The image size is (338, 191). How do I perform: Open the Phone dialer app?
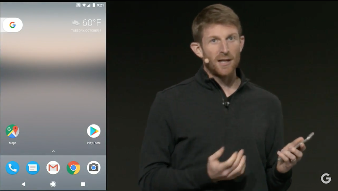tap(13, 167)
